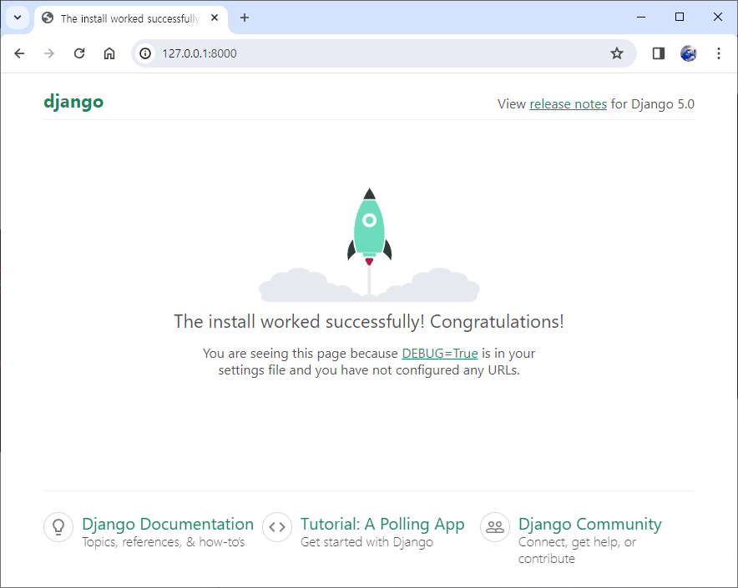Close the browser window
738x588 pixels.
pos(718,17)
